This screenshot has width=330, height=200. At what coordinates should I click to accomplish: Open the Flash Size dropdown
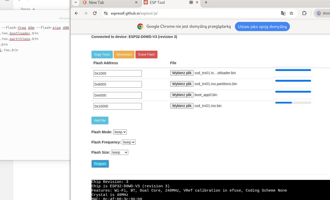pos(120,152)
